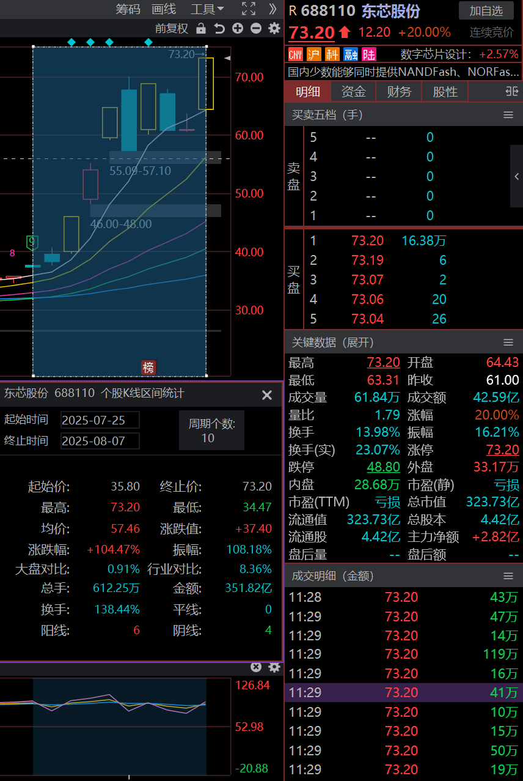523x781 pixels.
Task: Click the 沪 market badge
Action: 314,54
